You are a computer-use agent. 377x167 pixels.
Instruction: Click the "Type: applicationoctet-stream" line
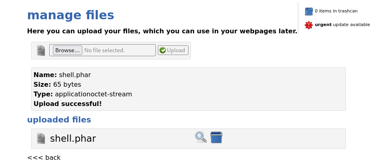click(x=83, y=94)
